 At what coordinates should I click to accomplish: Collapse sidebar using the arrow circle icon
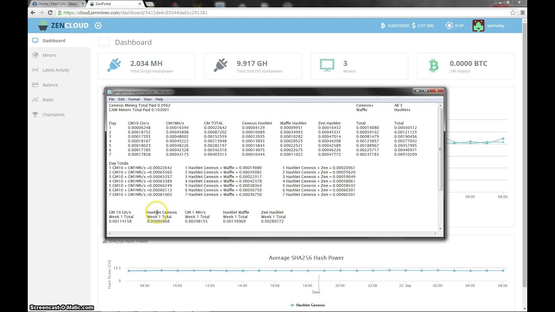click(x=98, y=26)
